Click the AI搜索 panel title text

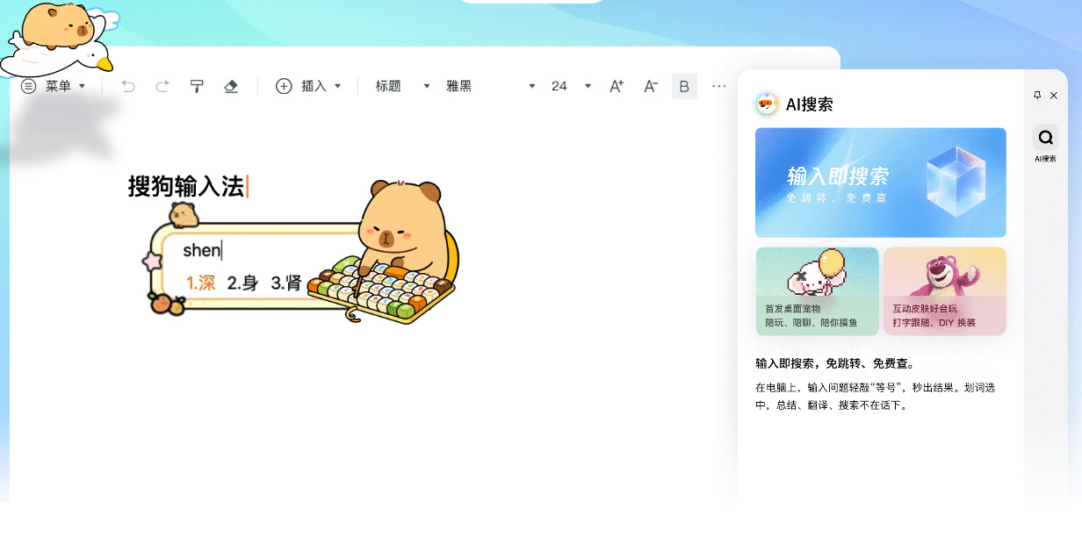click(x=809, y=104)
